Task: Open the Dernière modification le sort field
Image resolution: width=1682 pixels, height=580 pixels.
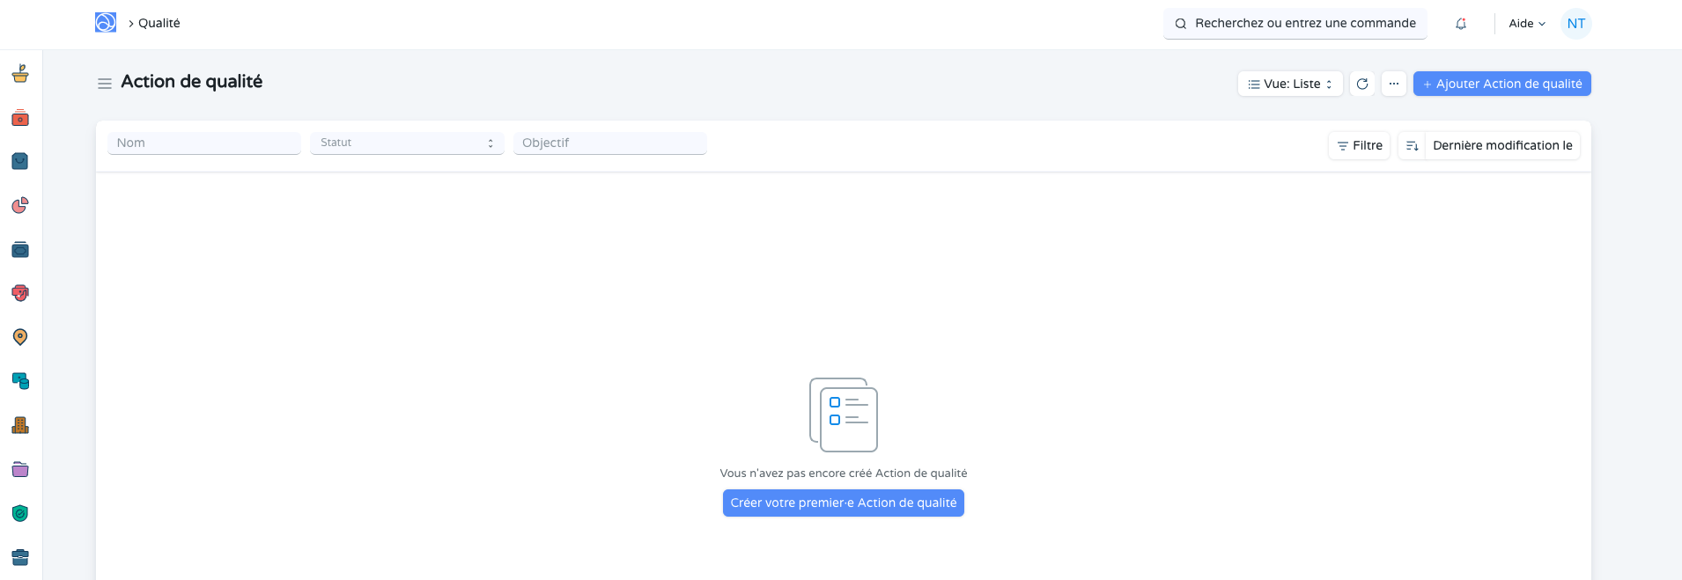Action: [1501, 145]
